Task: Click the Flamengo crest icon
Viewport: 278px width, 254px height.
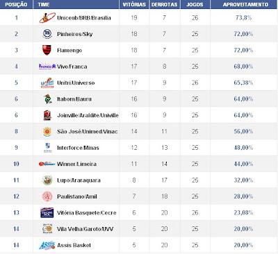Action: coord(47,50)
